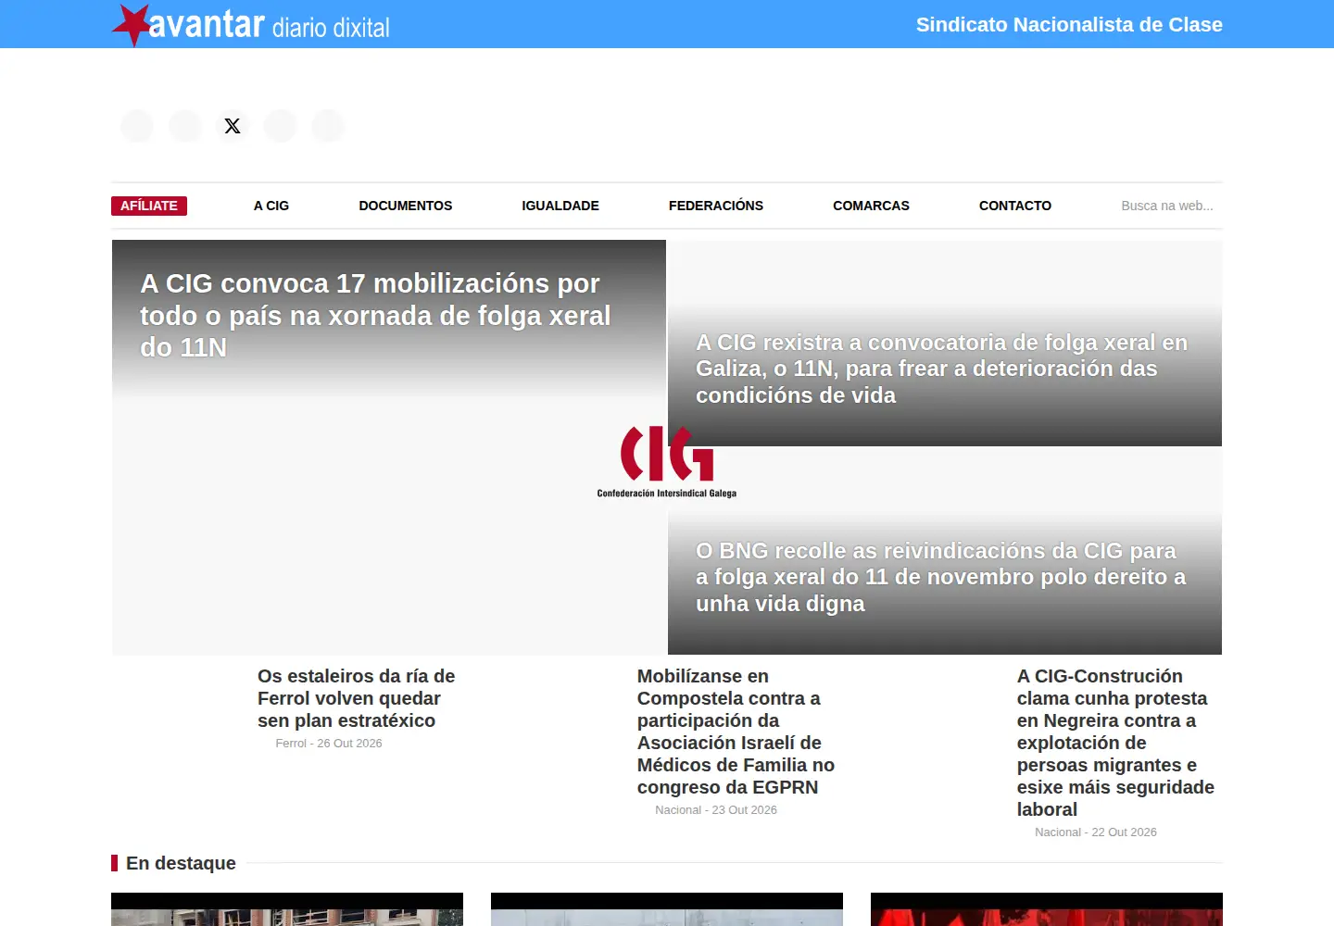Click the 'Nacional - 23 Out 2026' dateline

(x=716, y=810)
